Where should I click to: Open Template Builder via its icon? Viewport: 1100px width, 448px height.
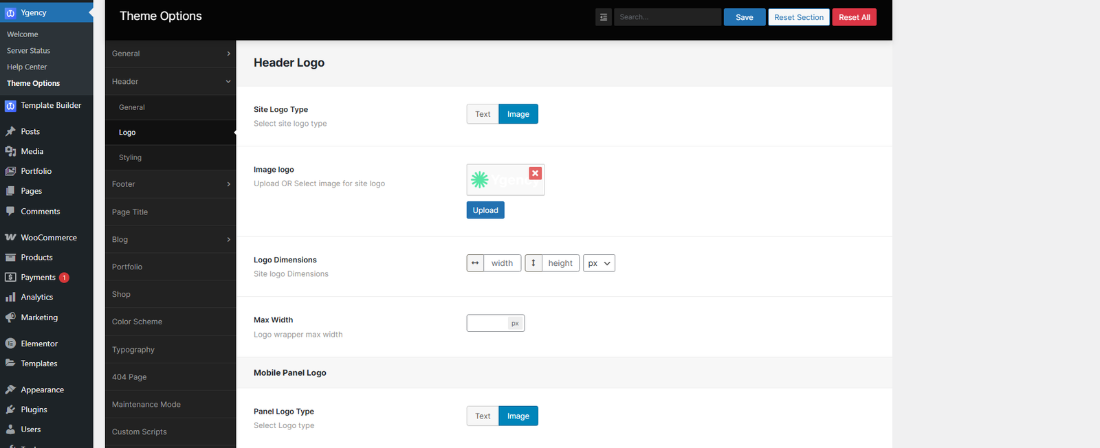click(10, 106)
